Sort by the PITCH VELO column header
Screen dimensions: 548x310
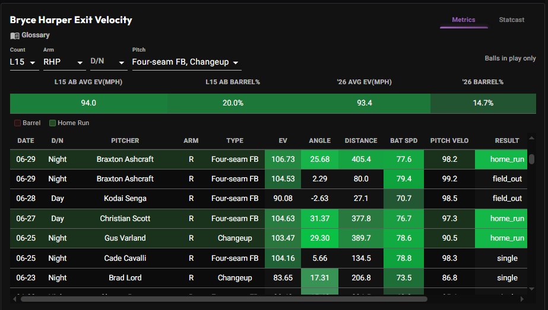pyautogui.click(x=449, y=140)
